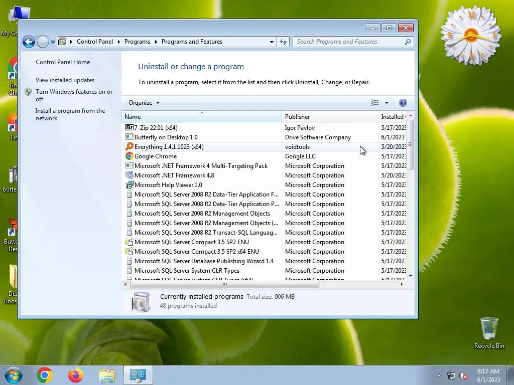This screenshot has height=385, width=514.
Task: Select Microsoft .NET Framework 4 Multi-Targeting Pack icon
Action: [x=129, y=165]
